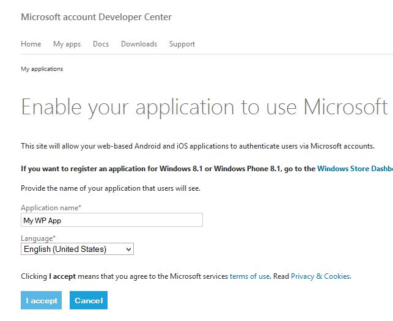The height and width of the screenshot is (321, 393).
Task: Click the 'Language*' label
Action: pos(38,238)
